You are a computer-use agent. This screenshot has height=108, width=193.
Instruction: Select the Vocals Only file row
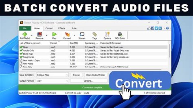point(93,51)
